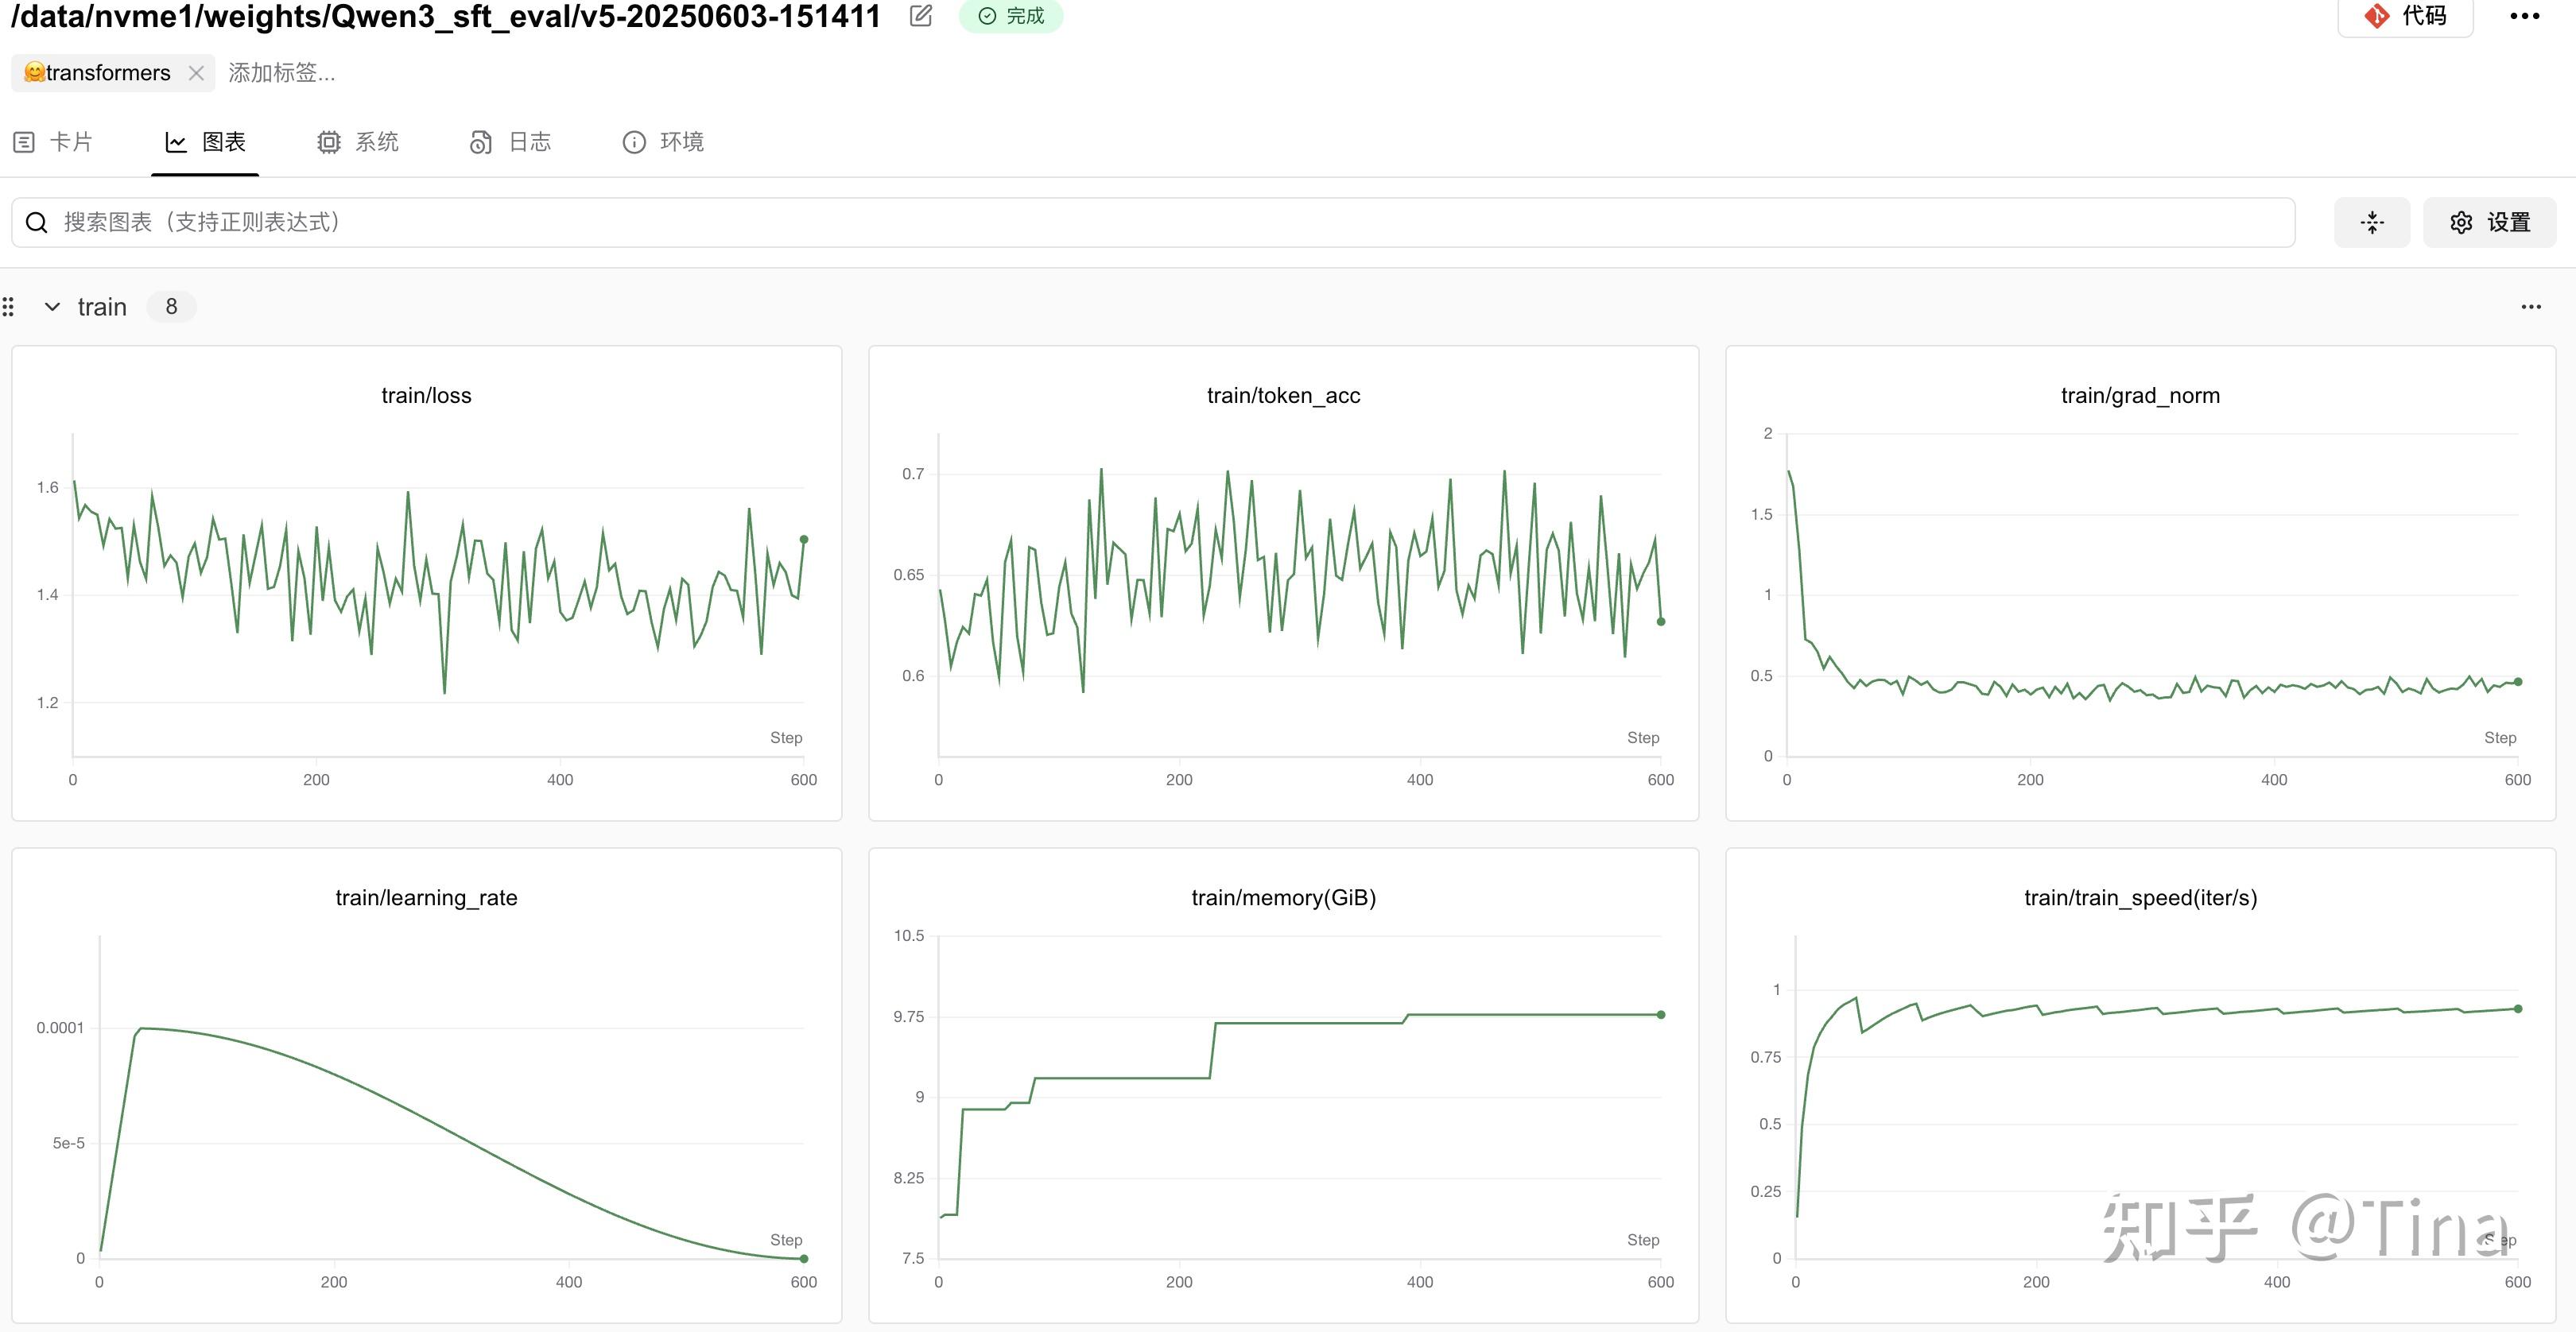2576x1332 pixels.
Task: Collapse the train section chevron
Action: (x=52, y=307)
